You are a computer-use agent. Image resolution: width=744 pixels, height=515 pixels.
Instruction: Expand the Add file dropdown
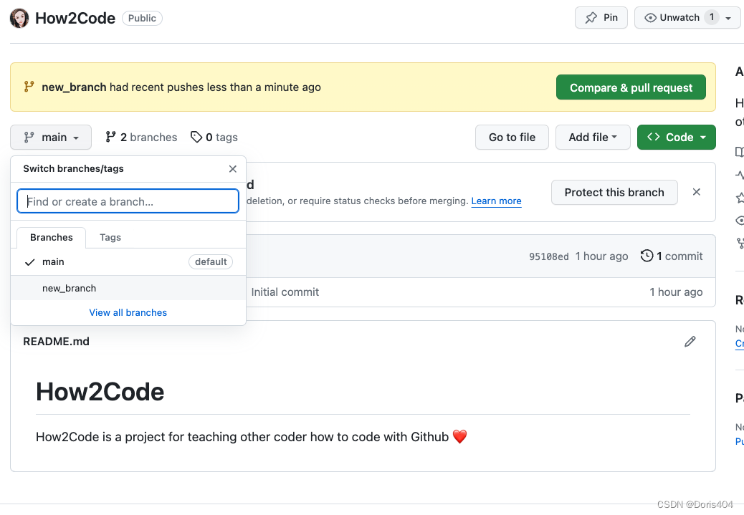tap(593, 138)
